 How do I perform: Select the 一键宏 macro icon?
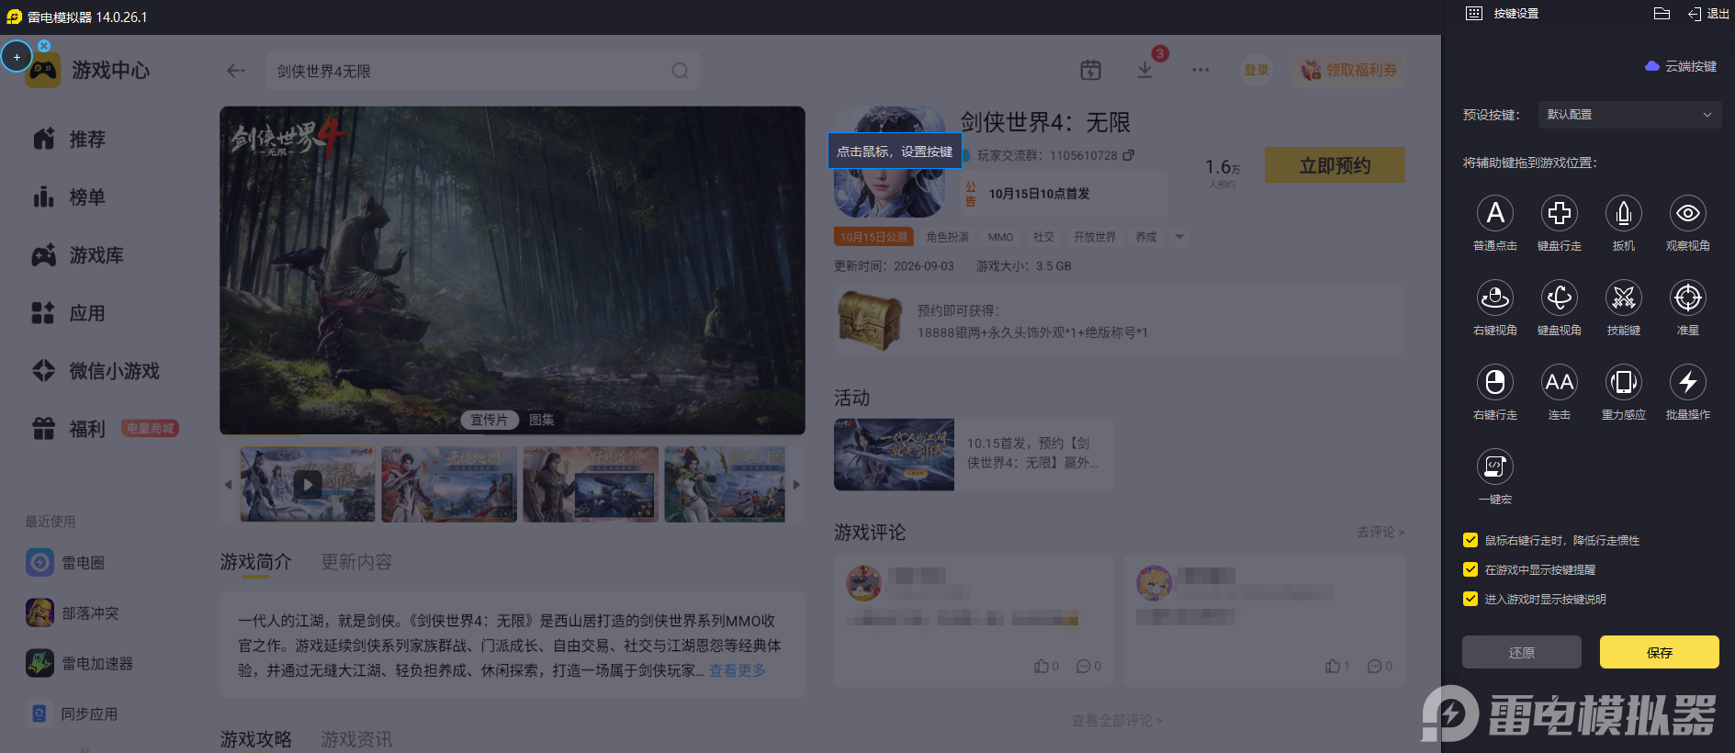[1495, 466]
